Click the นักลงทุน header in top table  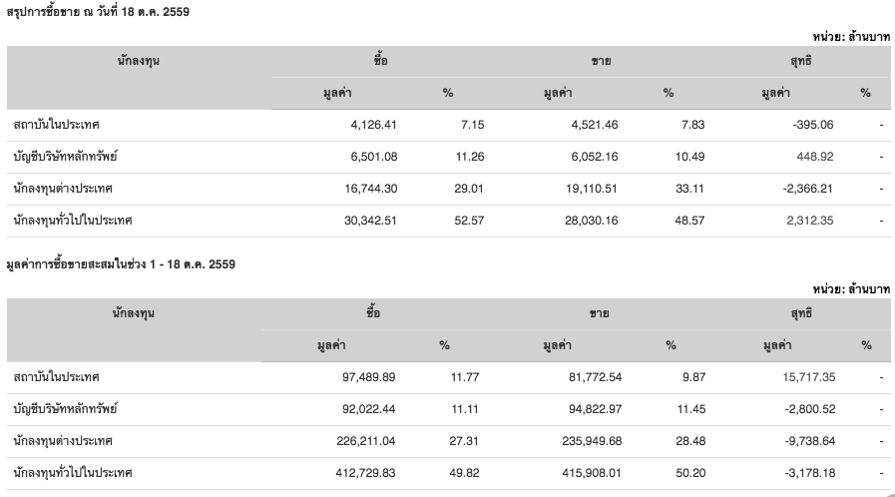tap(138, 61)
